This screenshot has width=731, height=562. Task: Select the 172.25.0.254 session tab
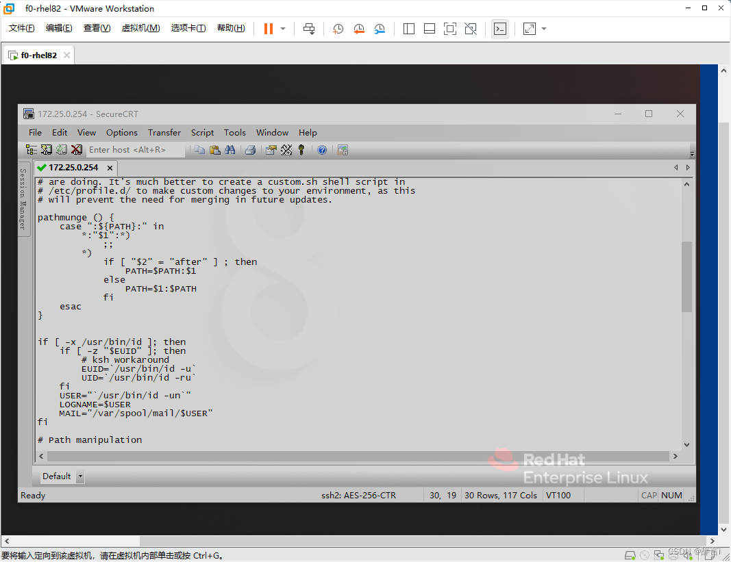[73, 167]
